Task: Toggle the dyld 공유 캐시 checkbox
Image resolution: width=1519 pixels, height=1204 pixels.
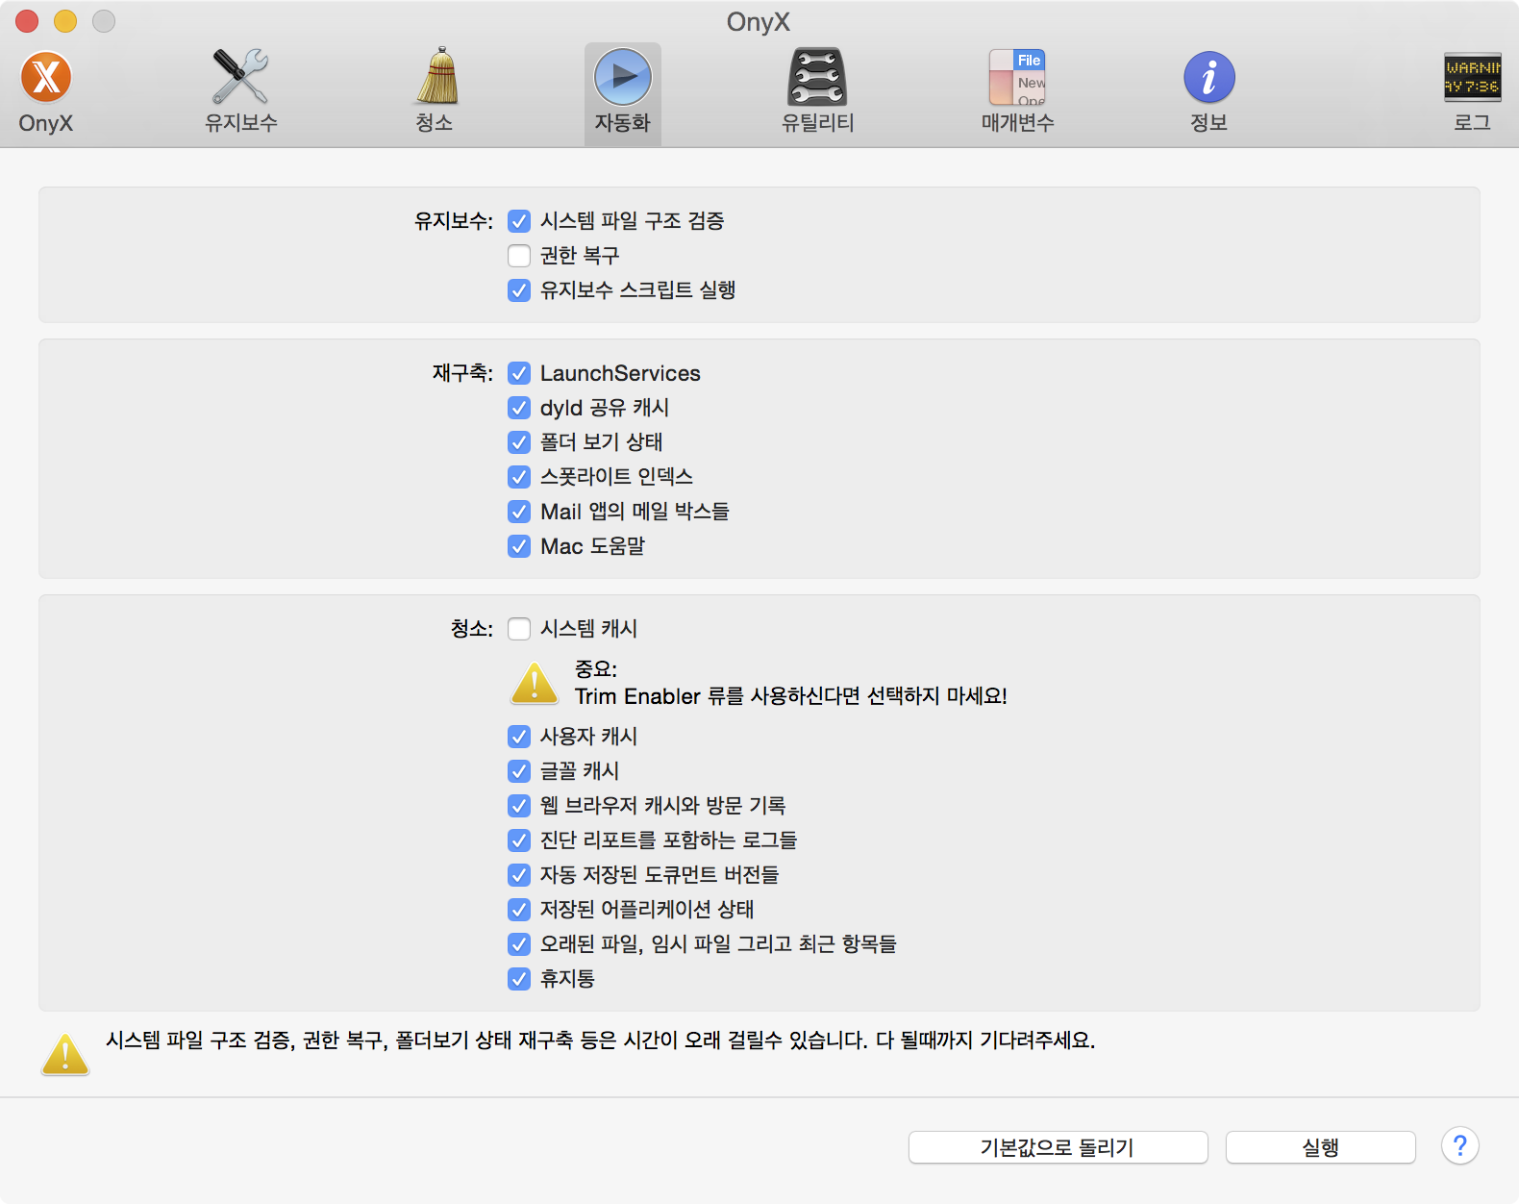Action: [x=519, y=408]
